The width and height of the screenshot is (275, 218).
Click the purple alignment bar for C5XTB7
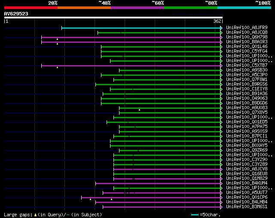point(131,66)
